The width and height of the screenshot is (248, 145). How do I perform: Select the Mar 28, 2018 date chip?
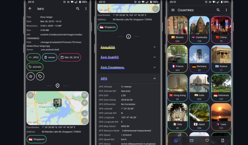click(x=70, y=57)
